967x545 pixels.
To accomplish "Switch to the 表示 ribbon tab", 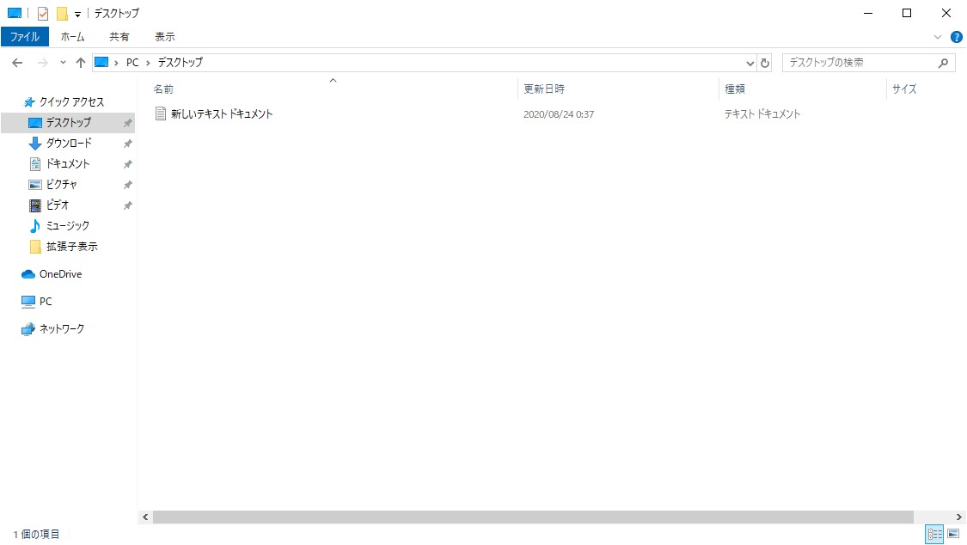I will [165, 36].
